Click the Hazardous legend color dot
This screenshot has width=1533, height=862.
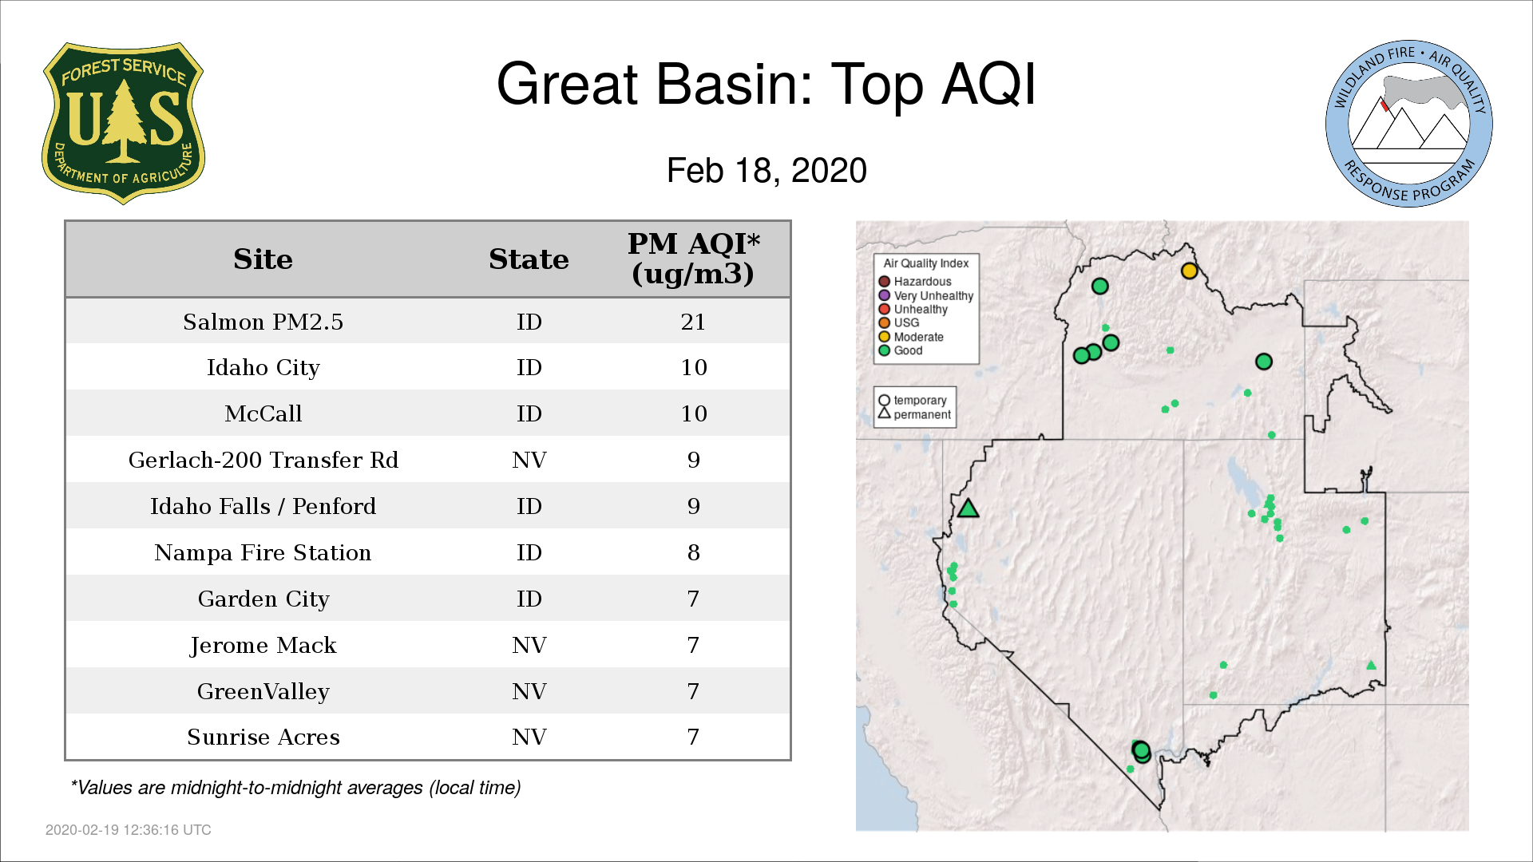point(884,281)
